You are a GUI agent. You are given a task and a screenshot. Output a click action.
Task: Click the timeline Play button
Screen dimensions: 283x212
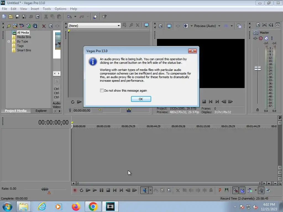click(x=95, y=190)
